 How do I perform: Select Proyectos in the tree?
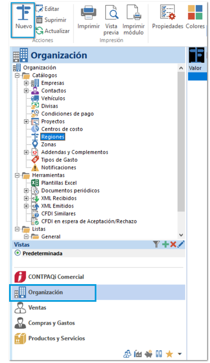(x=53, y=122)
